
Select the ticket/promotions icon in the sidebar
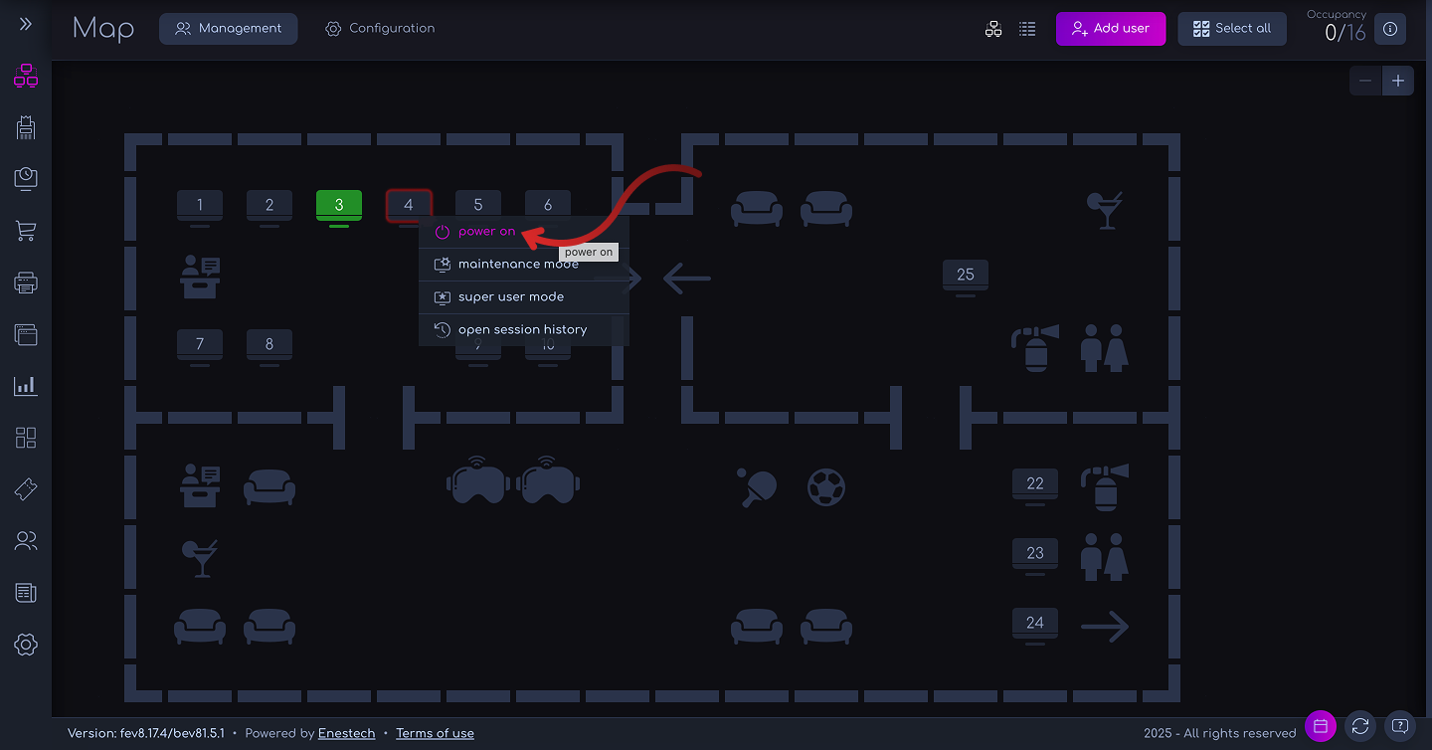pyautogui.click(x=25, y=488)
